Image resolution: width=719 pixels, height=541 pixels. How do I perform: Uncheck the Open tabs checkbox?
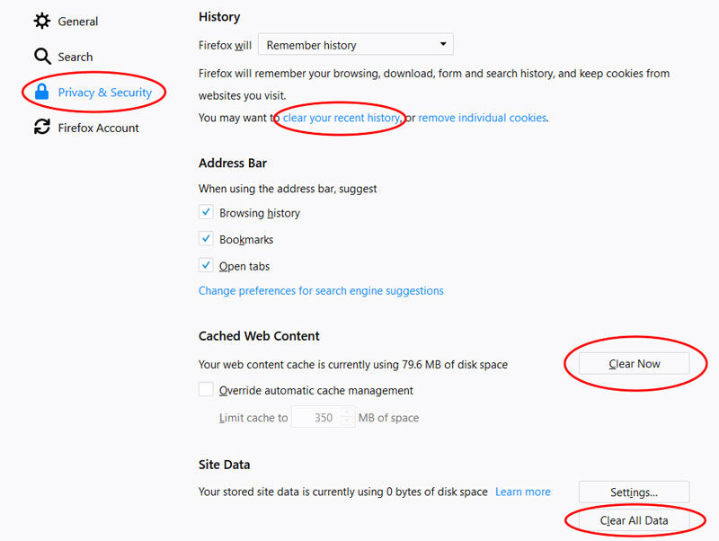tap(206, 265)
